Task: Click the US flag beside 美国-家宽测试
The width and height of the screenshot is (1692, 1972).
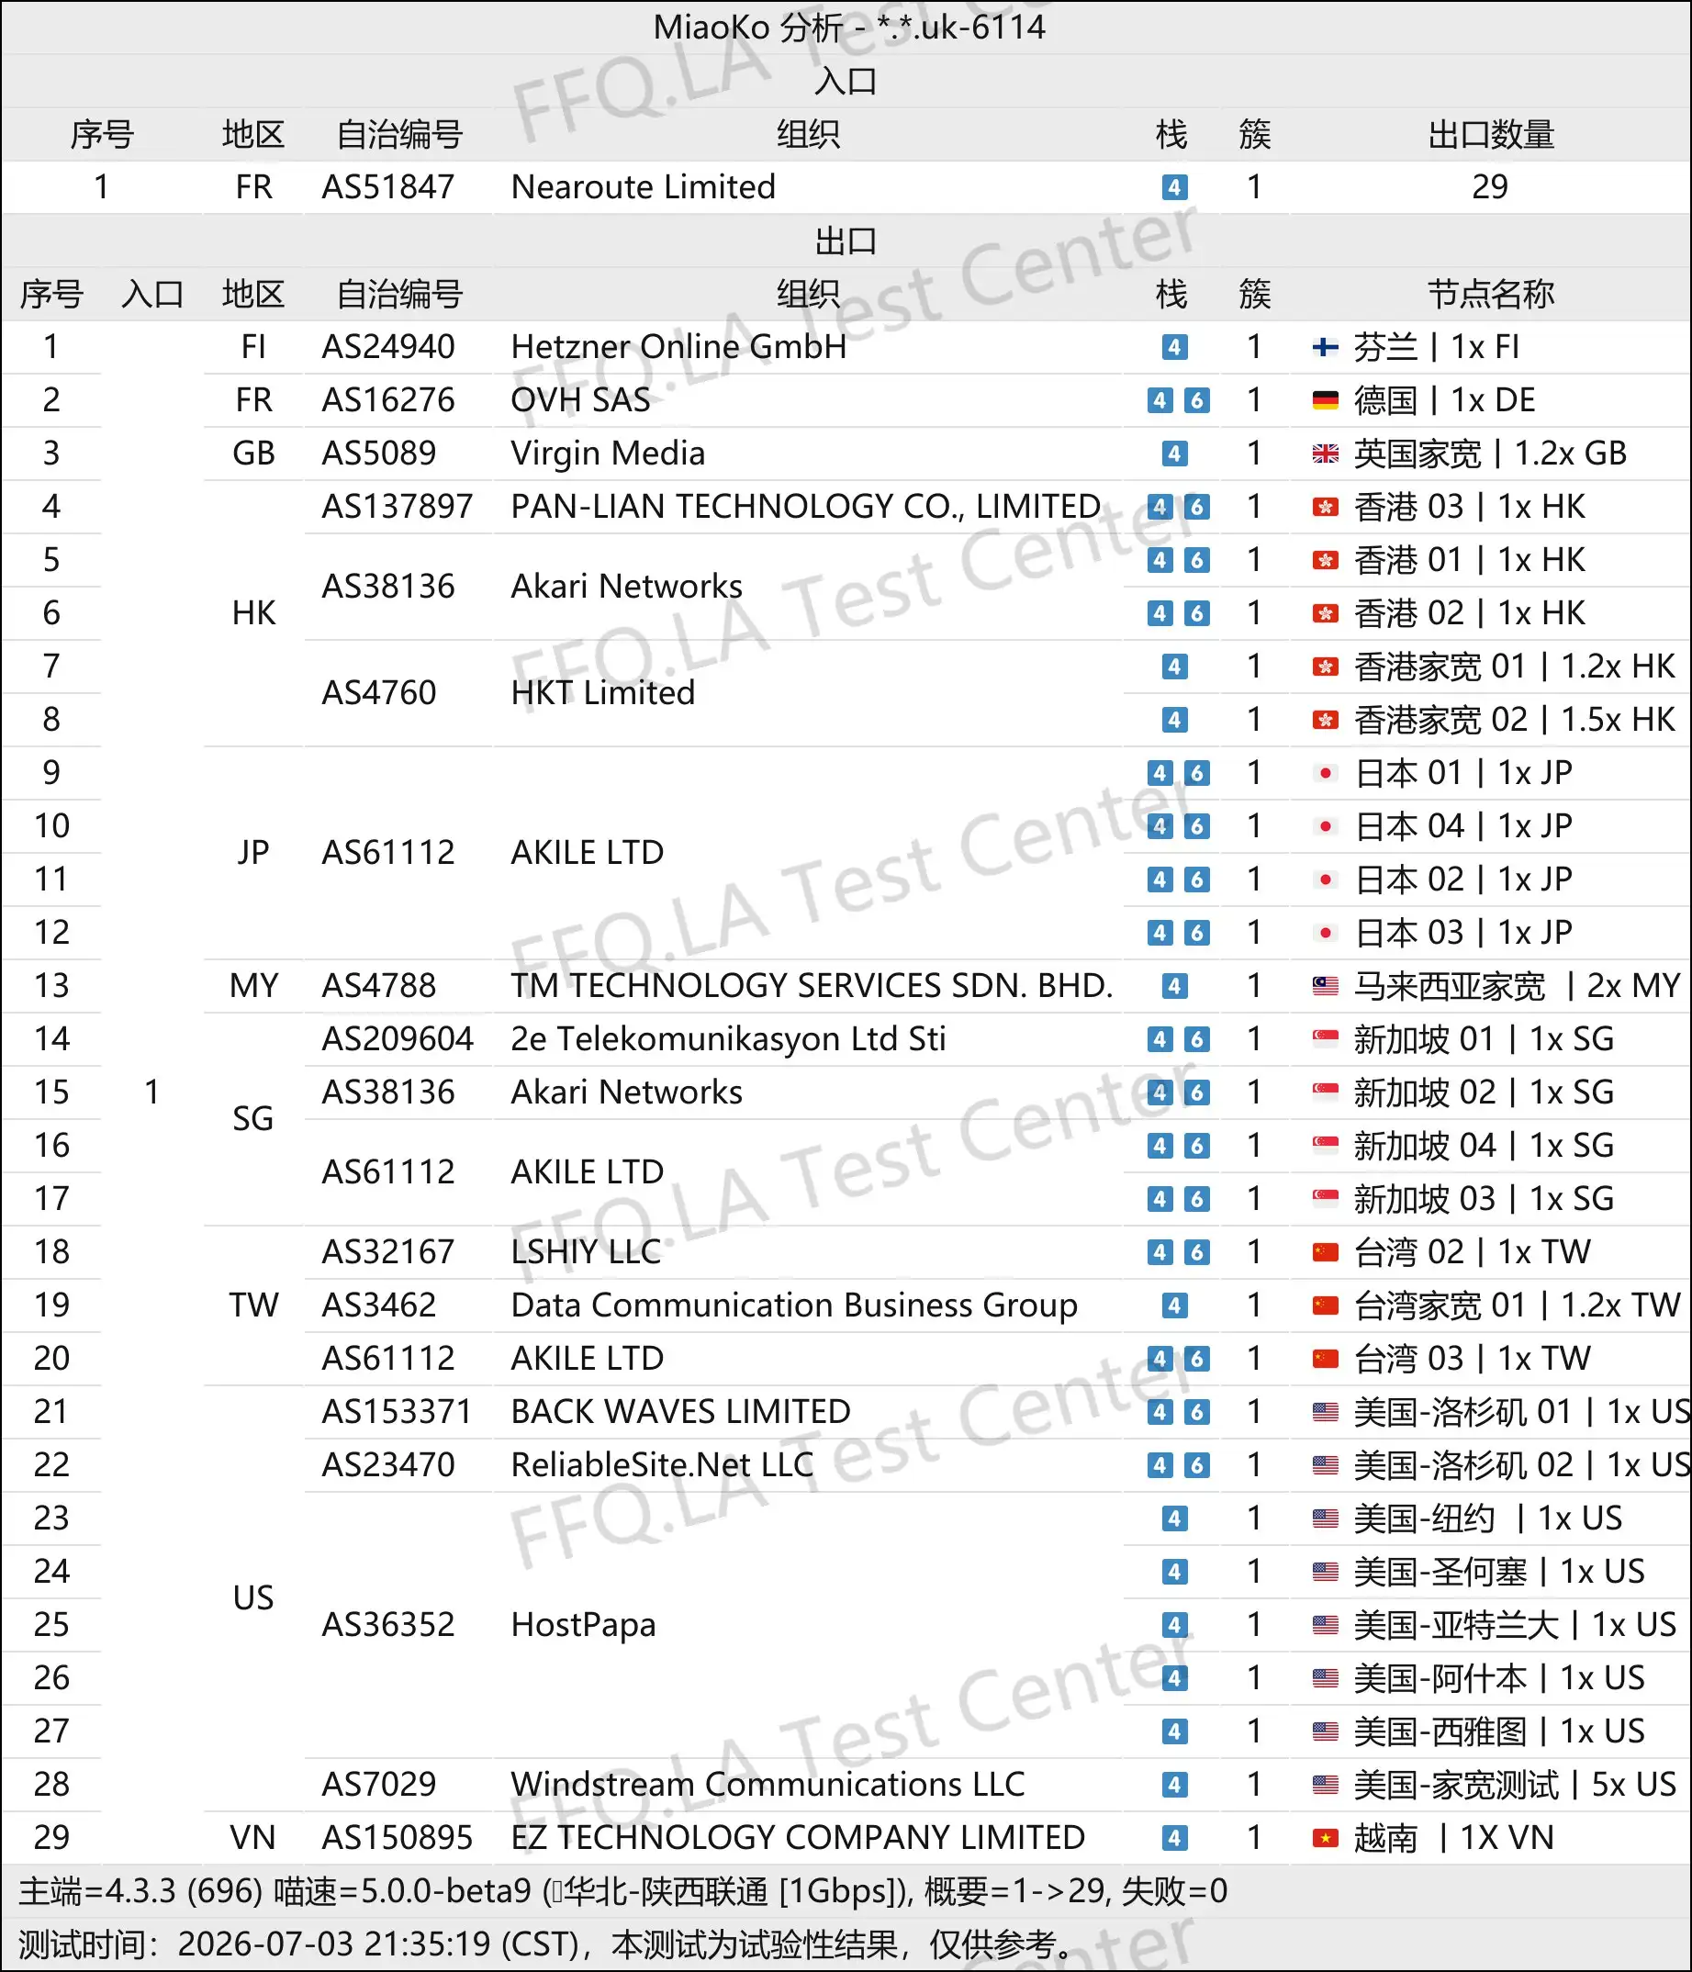Action: [1325, 1785]
